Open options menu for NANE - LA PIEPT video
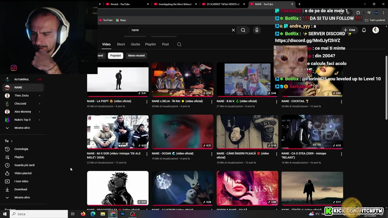388x218 pixels. tap(147, 102)
